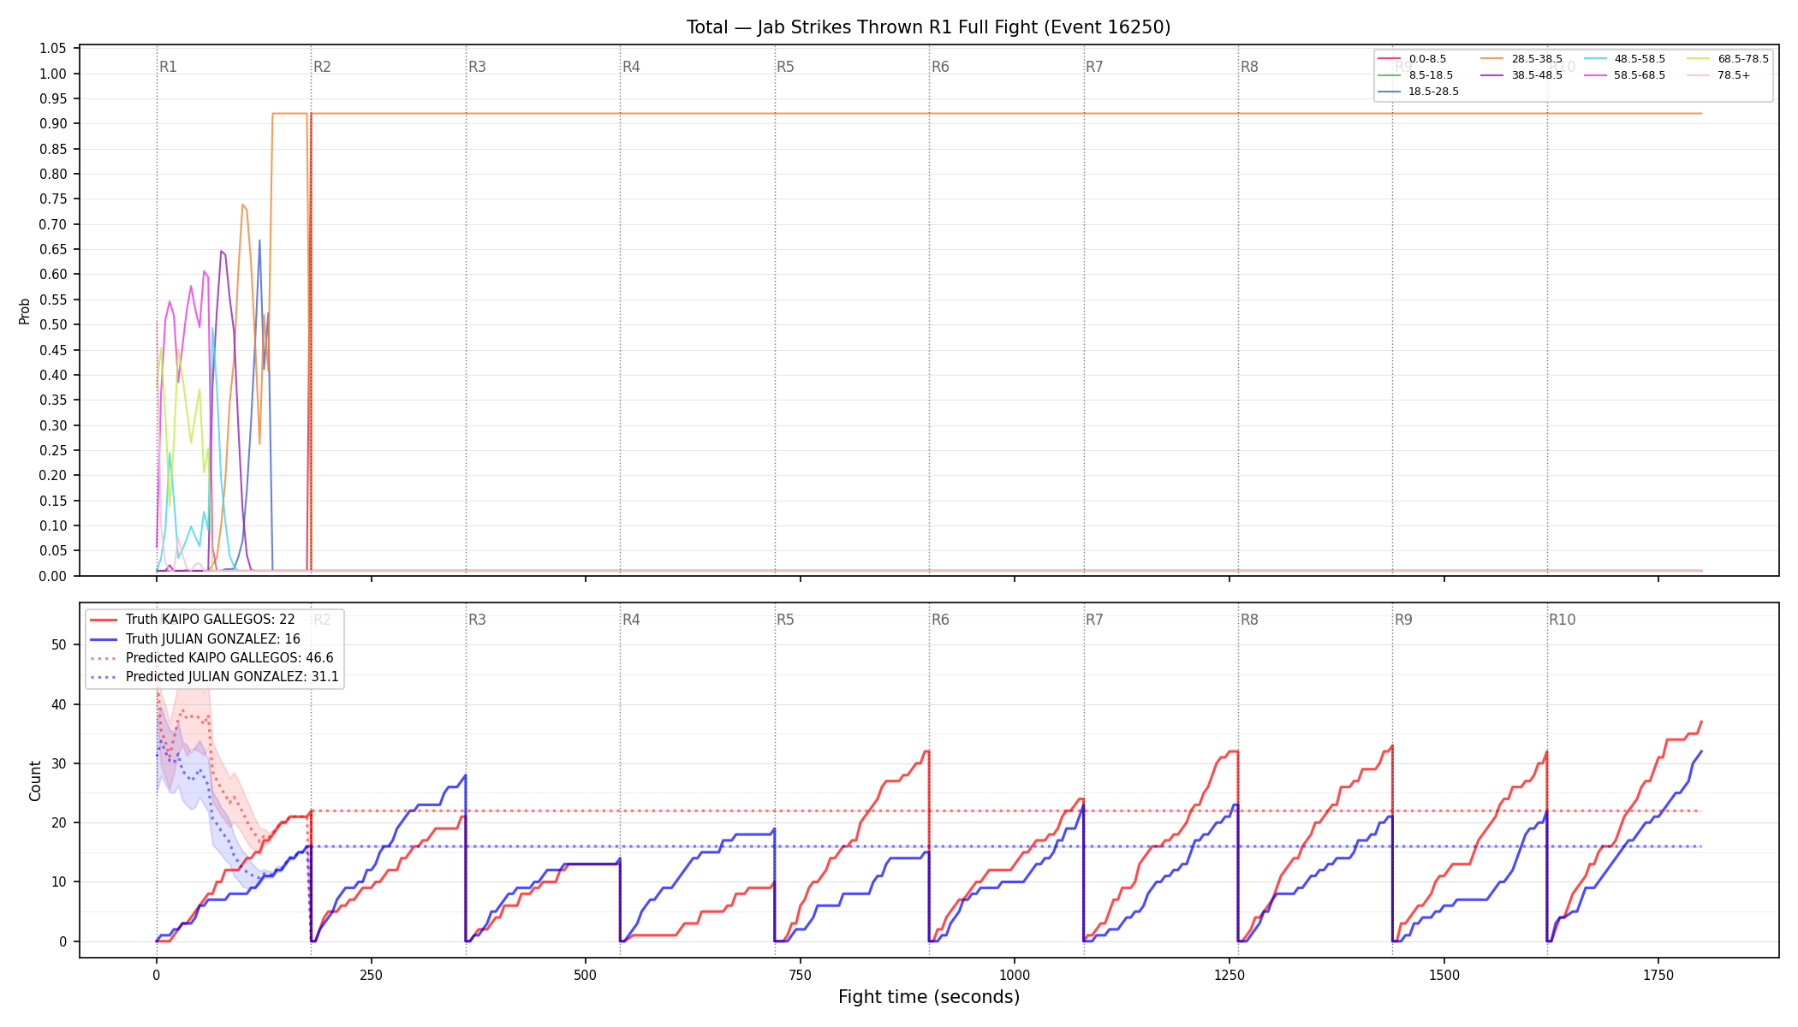Click the x-axis tick label '1750'
The height and width of the screenshot is (1027, 1798).
point(1658,975)
